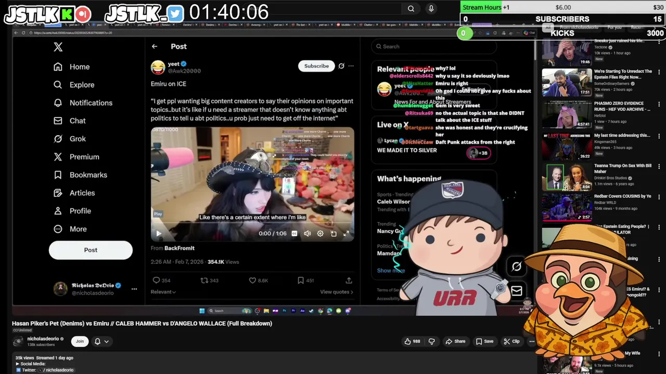The width and height of the screenshot is (666, 374).
Task: Click Windows Start button in taskbar
Action: point(202,311)
